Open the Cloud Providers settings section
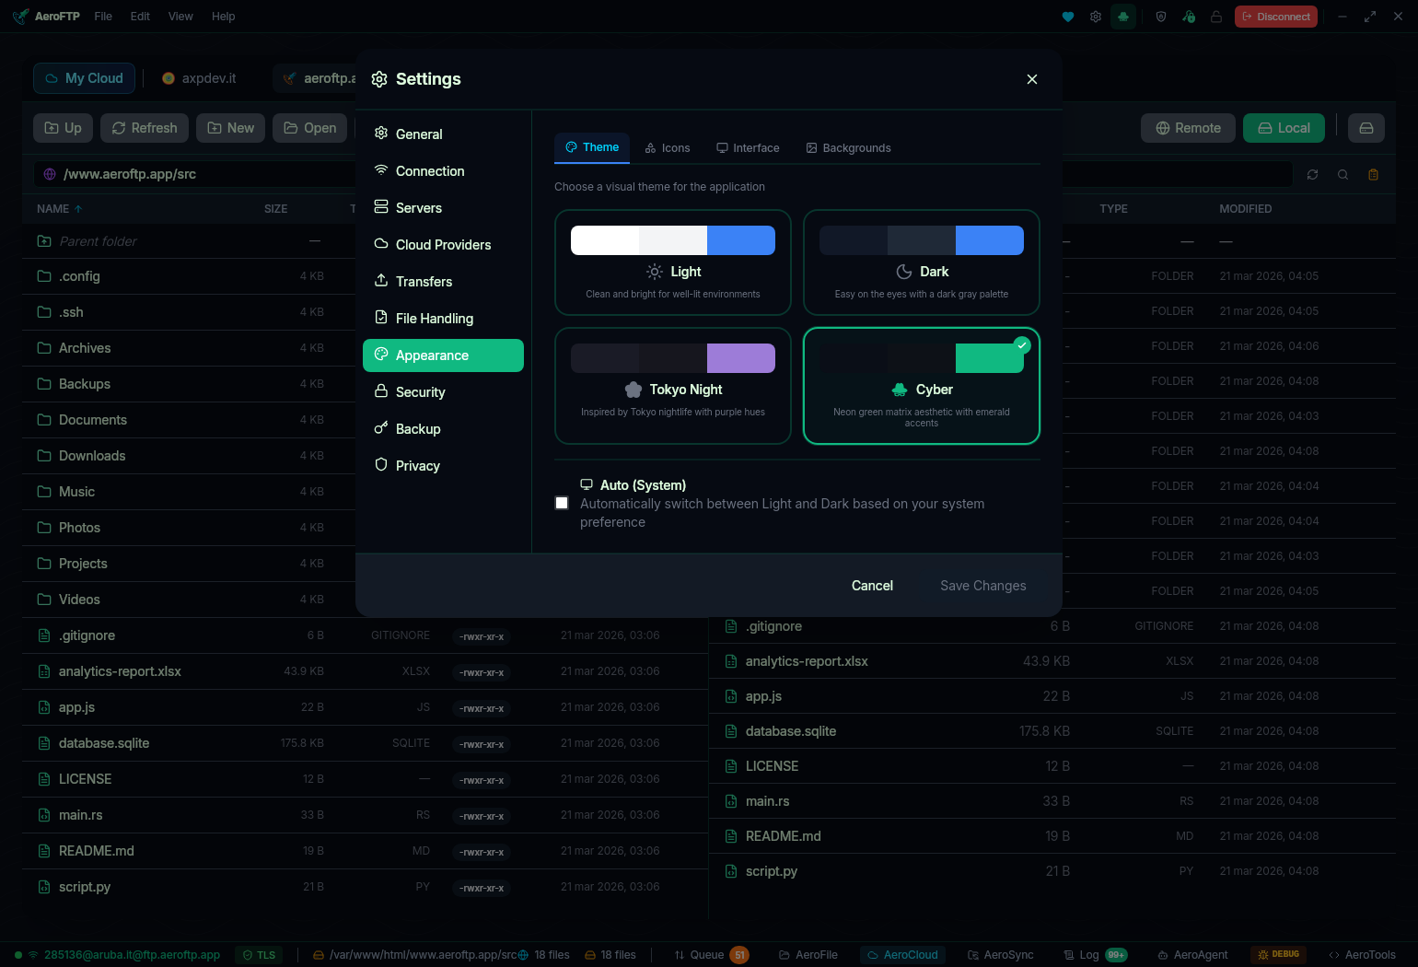The height and width of the screenshot is (967, 1418). tap(443, 244)
